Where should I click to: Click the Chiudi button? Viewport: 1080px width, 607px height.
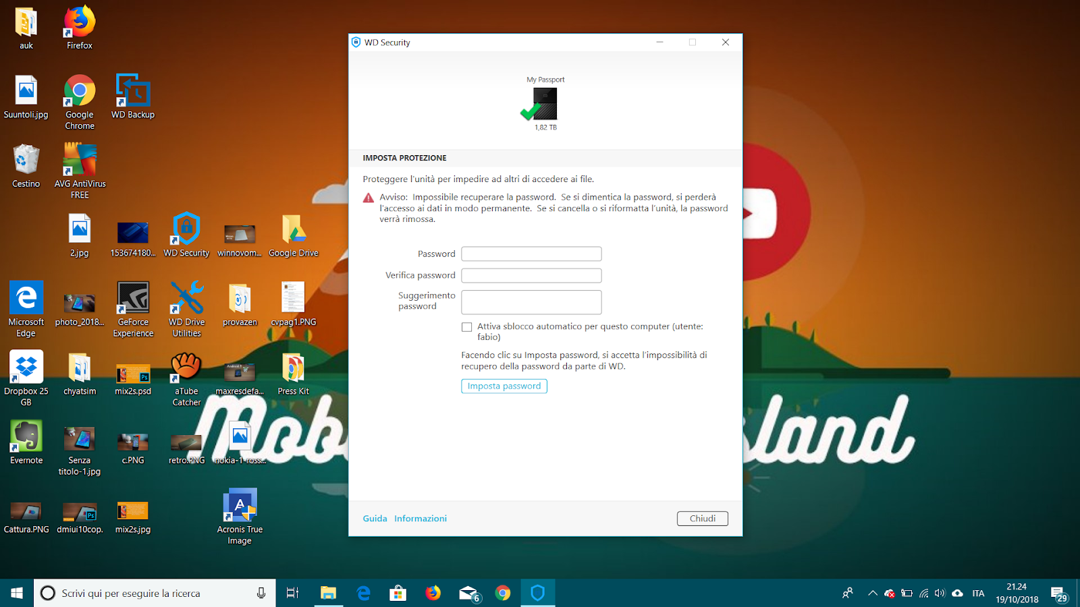click(x=703, y=519)
